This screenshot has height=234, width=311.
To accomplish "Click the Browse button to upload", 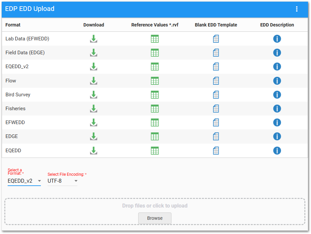I will coord(155,218).
